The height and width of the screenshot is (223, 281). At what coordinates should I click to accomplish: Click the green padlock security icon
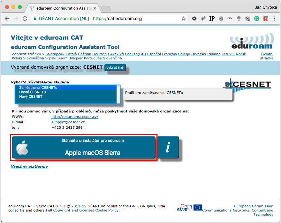tap(35, 19)
